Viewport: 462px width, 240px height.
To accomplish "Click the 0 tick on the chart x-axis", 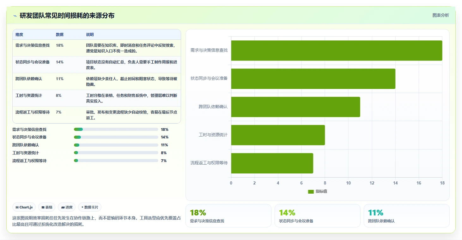I will click(x=231, y=183).
